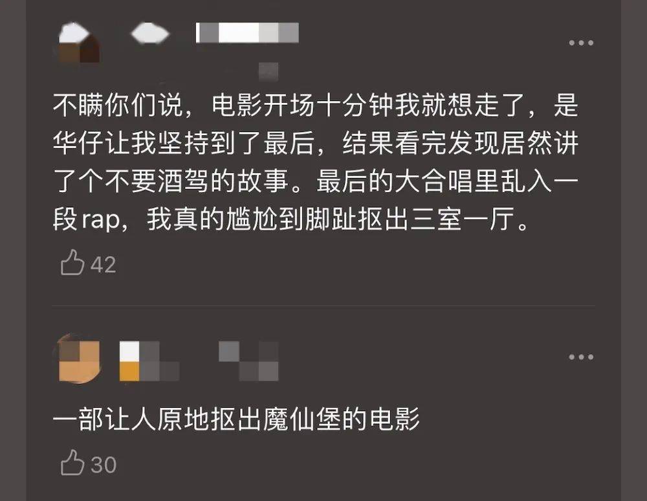Open the more options menu of the second comment
Screen dimensions: 647x501
pyautogui.click(x=581, y=357)
